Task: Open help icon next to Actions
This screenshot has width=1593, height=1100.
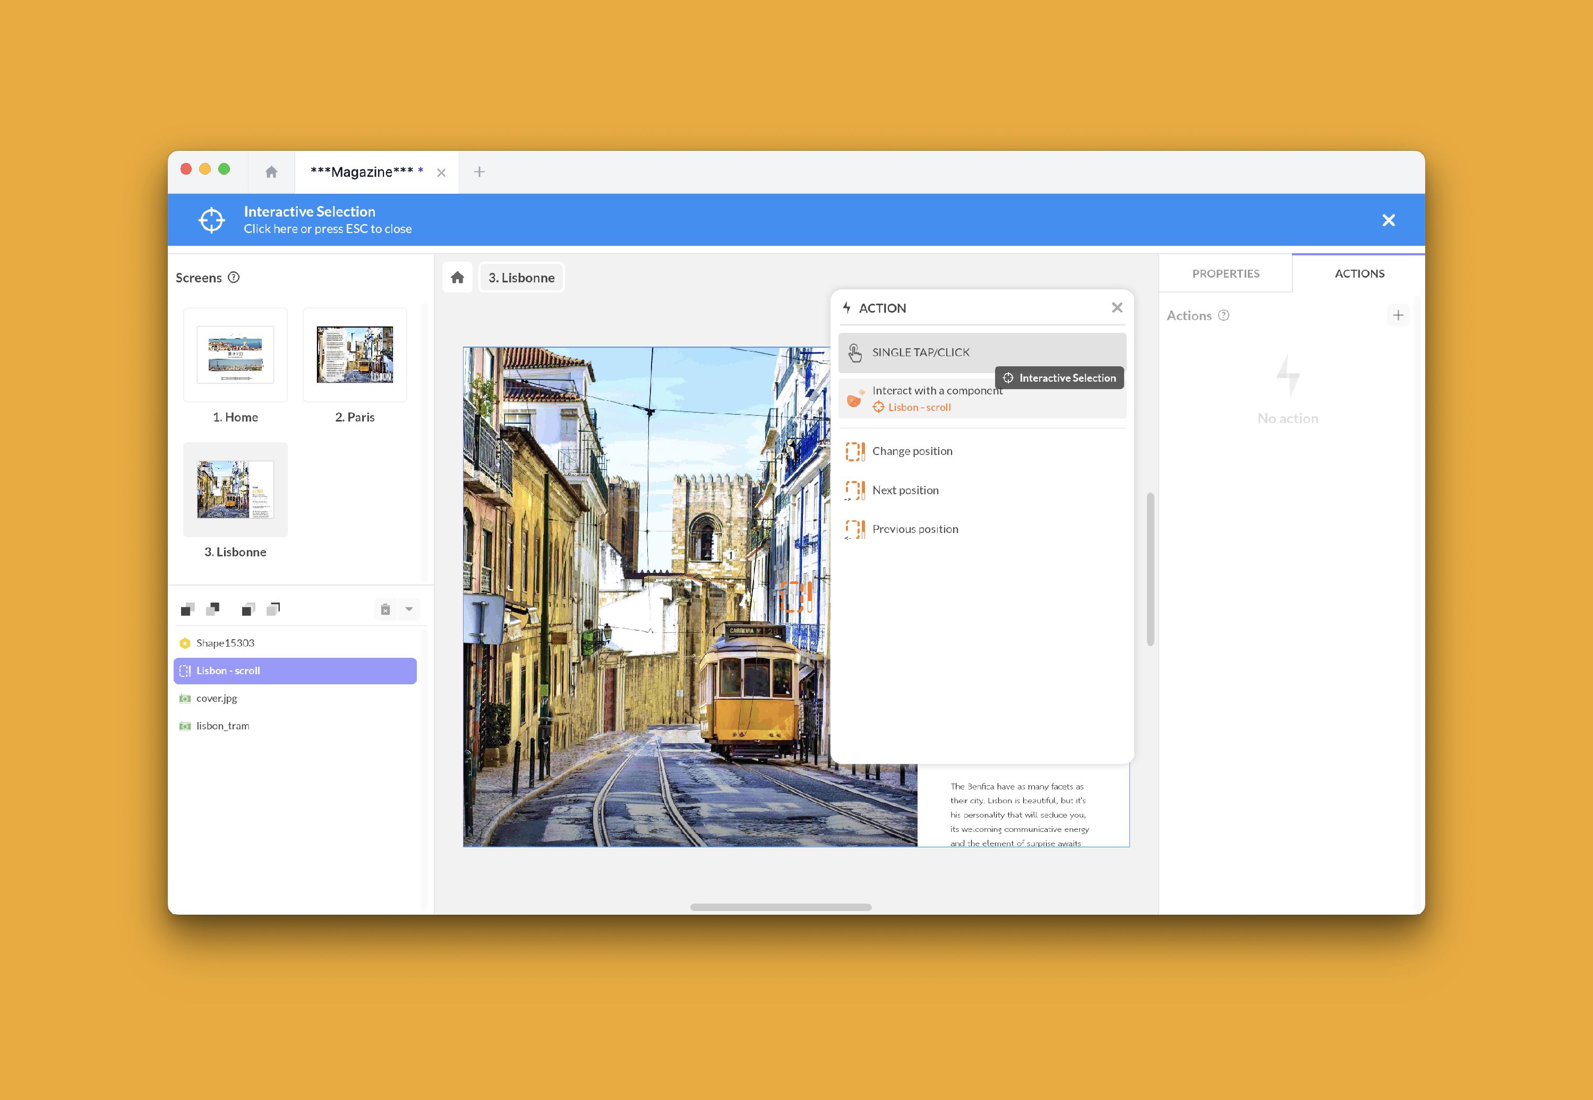Action: pyautogui.click(x=1223, y=316)
